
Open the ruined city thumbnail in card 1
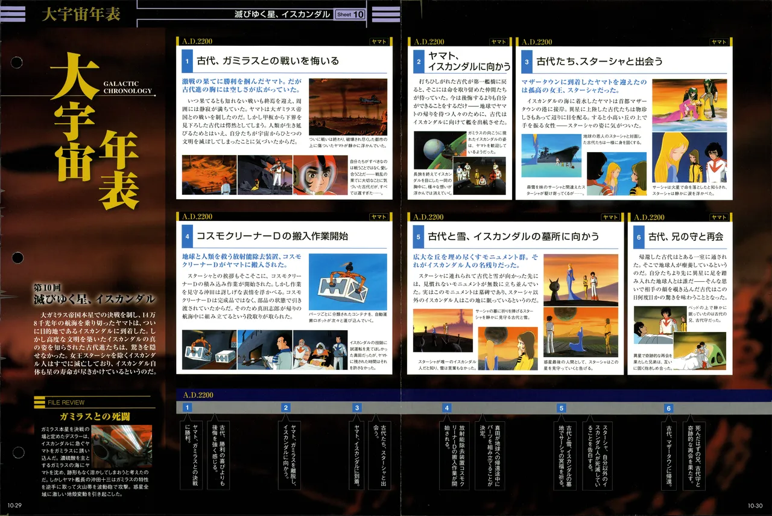tap(348, 107)
